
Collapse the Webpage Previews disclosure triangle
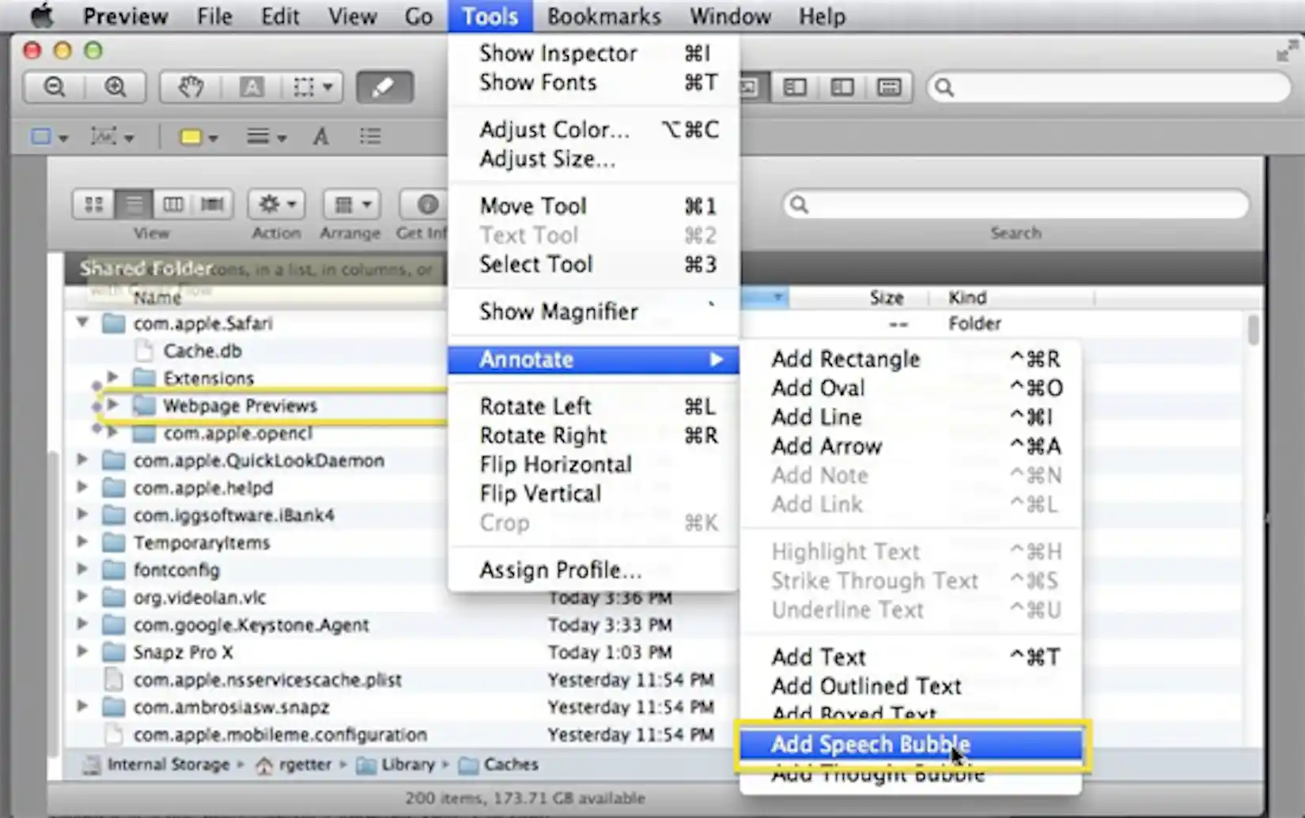112,405
